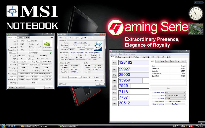
Task: Open the Help menu in CrystalMark
Action: coord(125,54)
